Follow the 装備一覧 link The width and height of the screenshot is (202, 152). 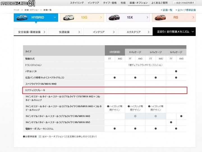pyautogui.click(x=167, y=10)
